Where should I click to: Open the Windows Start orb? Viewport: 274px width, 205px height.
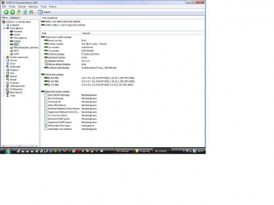8,151
